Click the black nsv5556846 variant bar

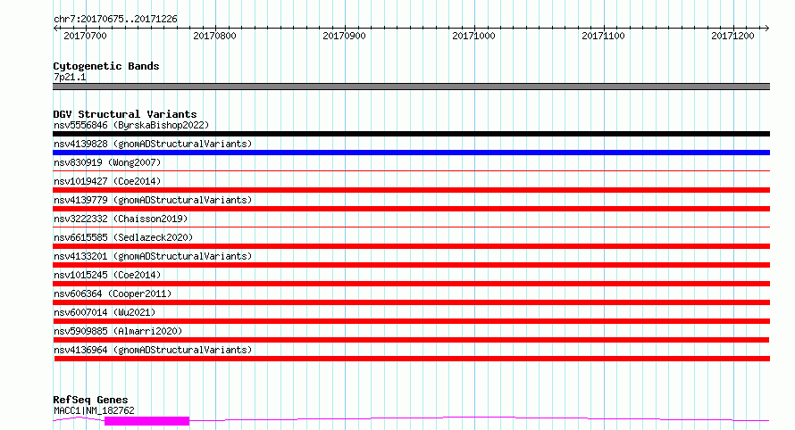[x=411, y=134]
